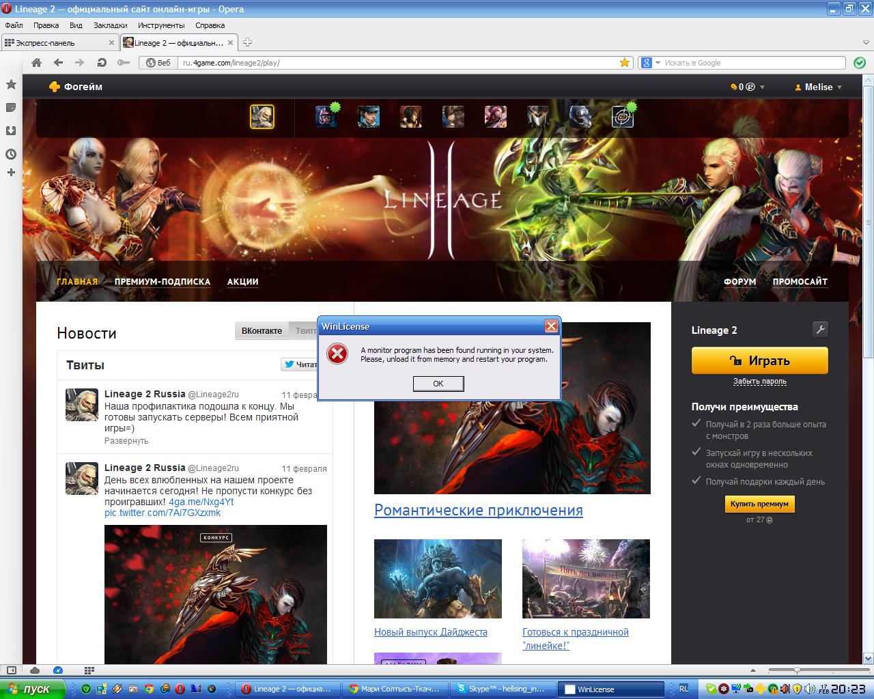Open the Windows пуск Start button

(x=33, y=689)
